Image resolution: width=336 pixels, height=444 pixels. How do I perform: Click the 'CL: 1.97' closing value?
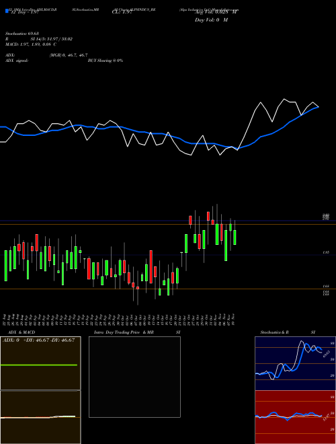pyautogui.click(x=122, y=12)
